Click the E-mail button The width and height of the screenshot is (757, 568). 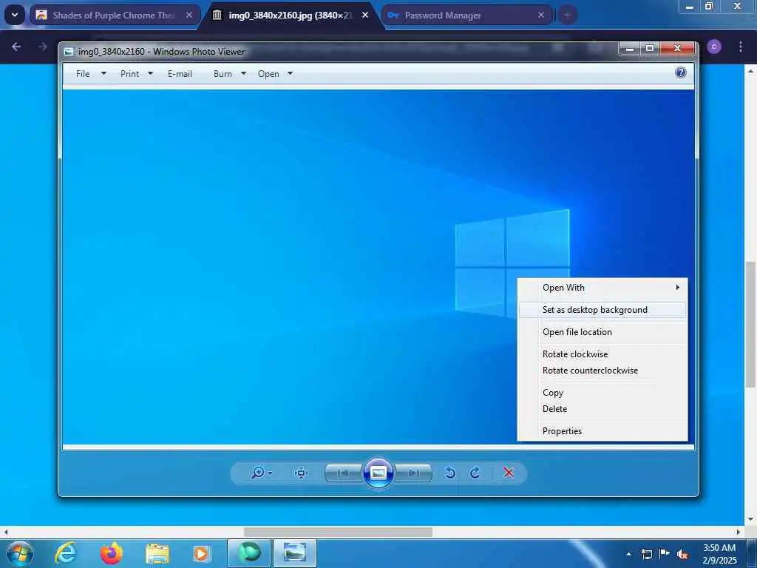click(x=180, y=74)
